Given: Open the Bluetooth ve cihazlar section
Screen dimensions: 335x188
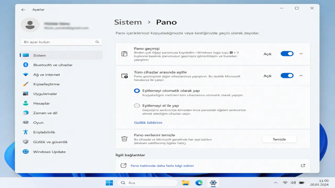Looking at the screenshot, I should pyautogui.click(x=61, y=65).
